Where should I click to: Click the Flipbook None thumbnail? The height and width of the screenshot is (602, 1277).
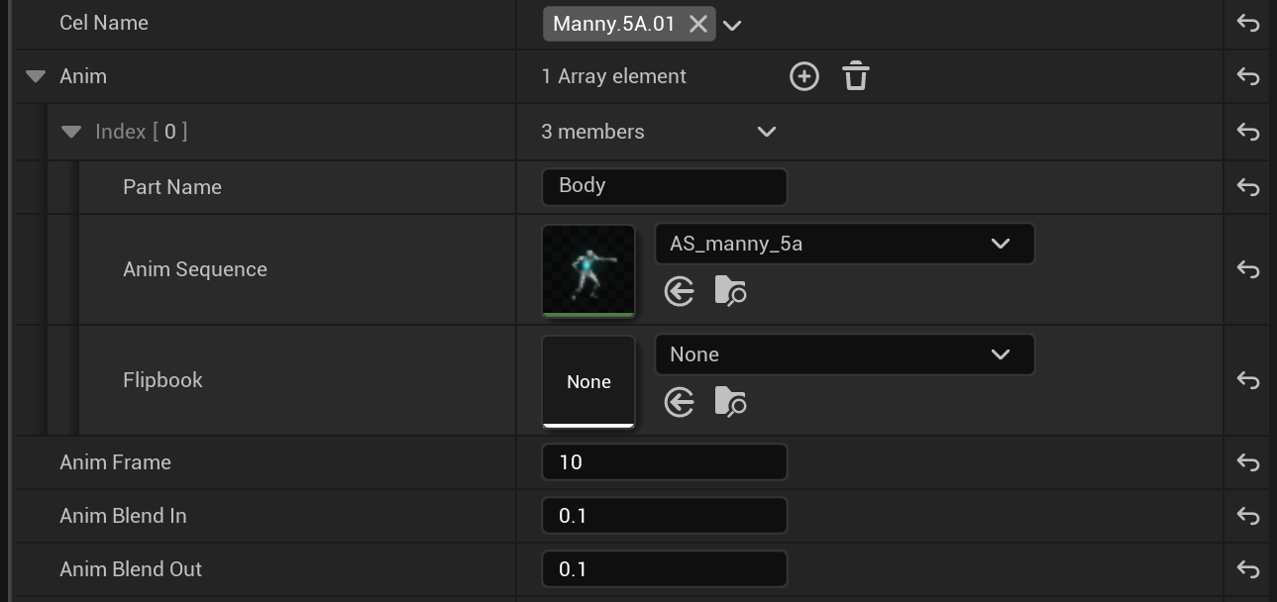(x=588, y=380)
